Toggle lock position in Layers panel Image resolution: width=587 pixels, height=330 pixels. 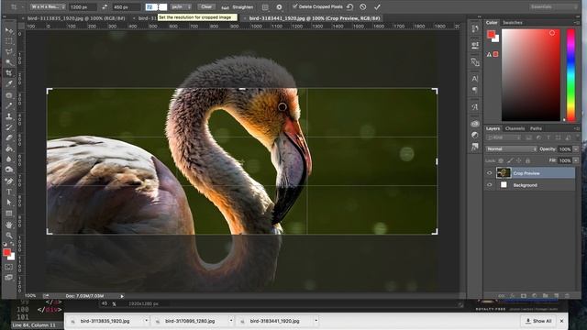(519, 160)
